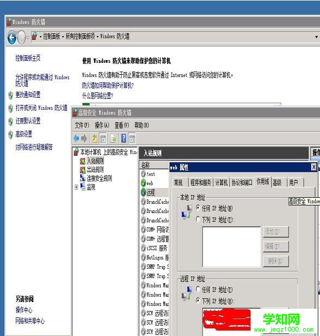Switch to 高级 tab
This screenshot has width=320, height=336.
[x=279, y=182]
